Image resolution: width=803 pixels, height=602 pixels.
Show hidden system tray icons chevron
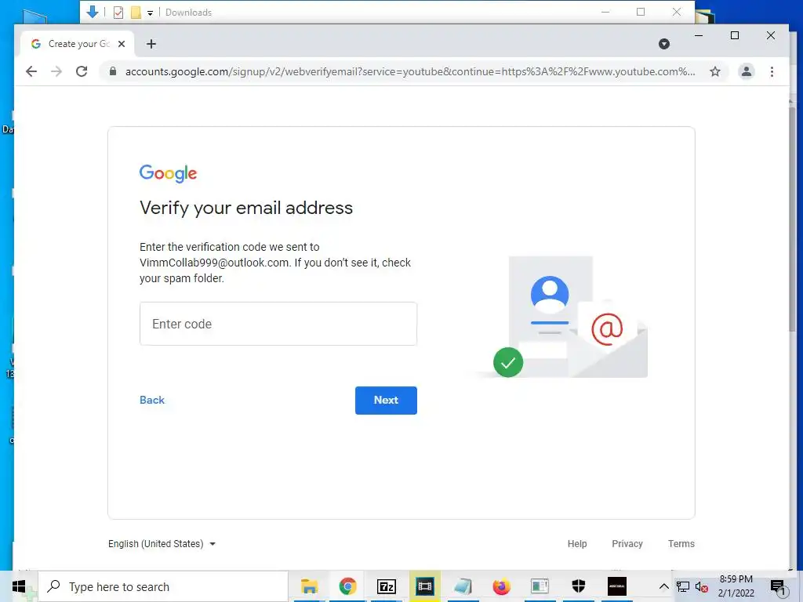pyautogui.click(x=663, y=586)
